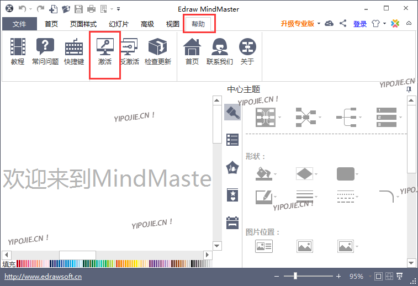Image resolution: width=418 pixels, height=286 pixels.
Task: Switch to the 页面样式 tab
Action: tap(83, 24)
